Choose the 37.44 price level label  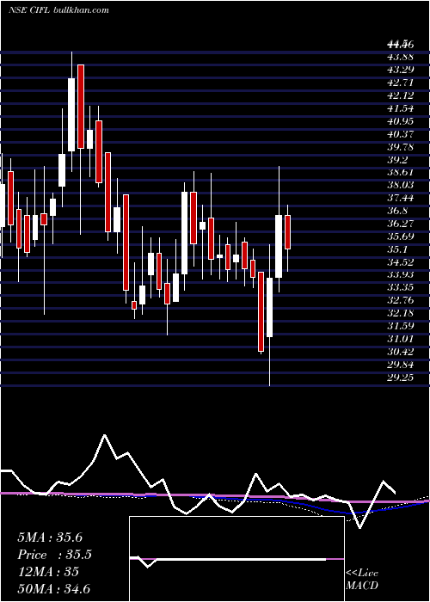401,198
